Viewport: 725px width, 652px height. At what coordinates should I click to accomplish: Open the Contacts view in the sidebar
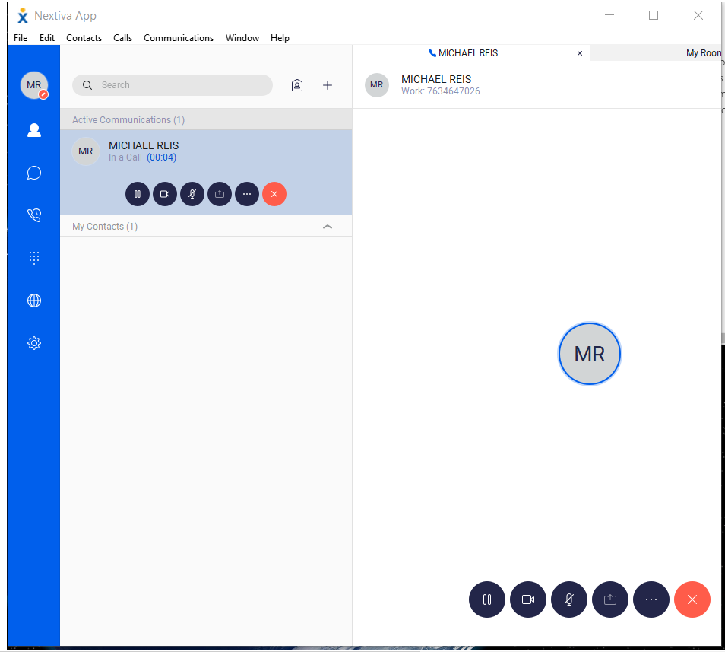pos(34,130)
